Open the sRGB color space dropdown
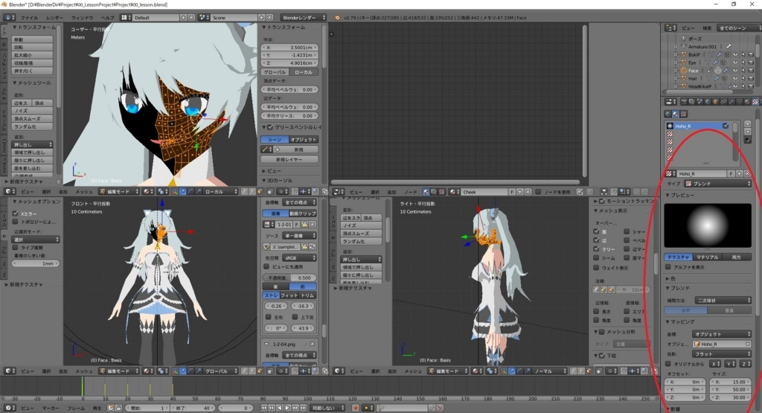The height and width of the screenshot is (413, 762). point(299,257)
